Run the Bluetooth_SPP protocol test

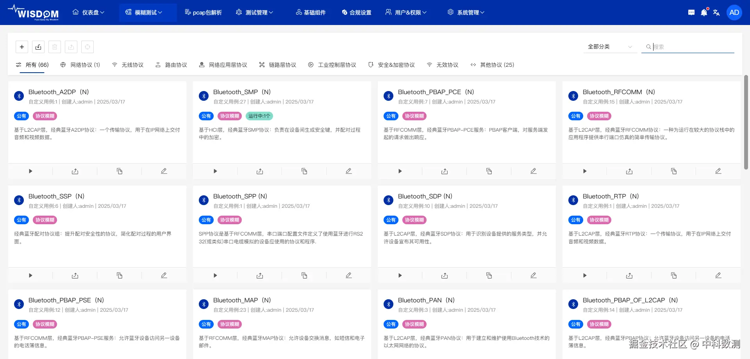(x=215, y=275)
